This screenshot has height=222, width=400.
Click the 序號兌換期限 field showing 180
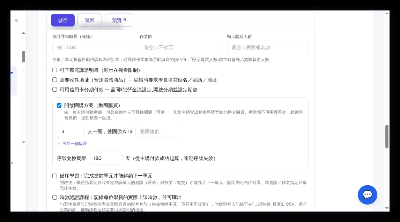106,158
